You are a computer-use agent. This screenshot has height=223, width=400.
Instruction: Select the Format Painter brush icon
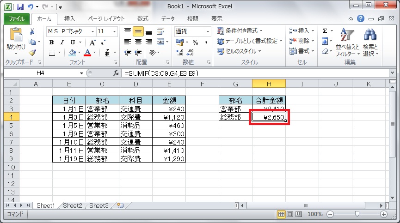32,53
